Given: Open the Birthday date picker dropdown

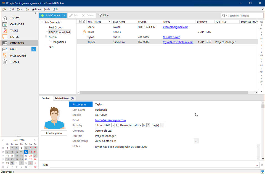Looking at the screenshot, I should [113, 125].
